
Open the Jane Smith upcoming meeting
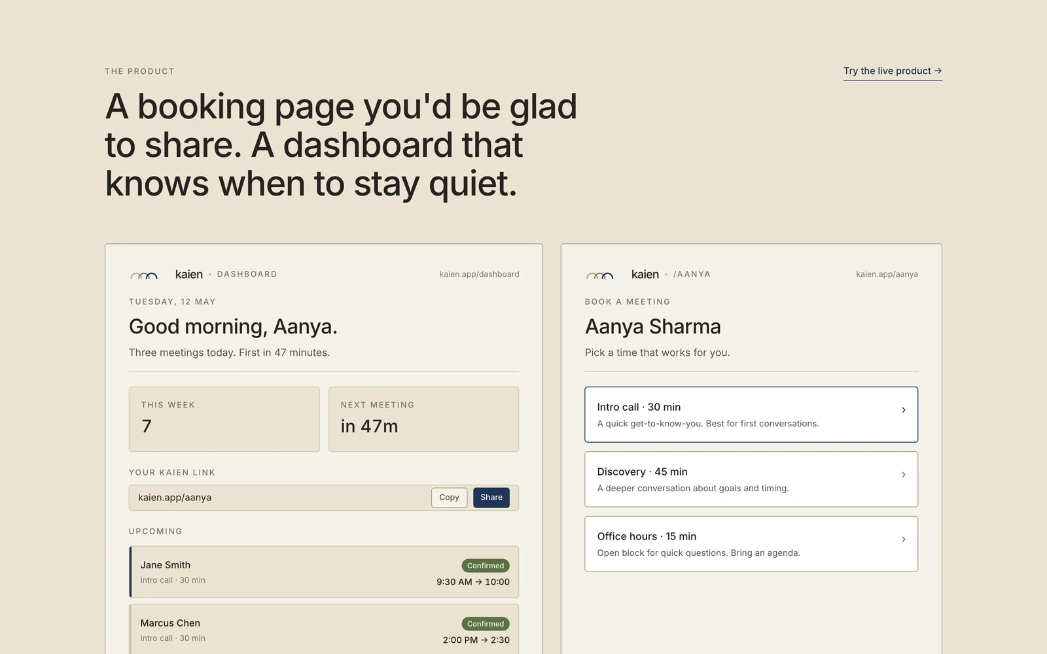point(324,572)
